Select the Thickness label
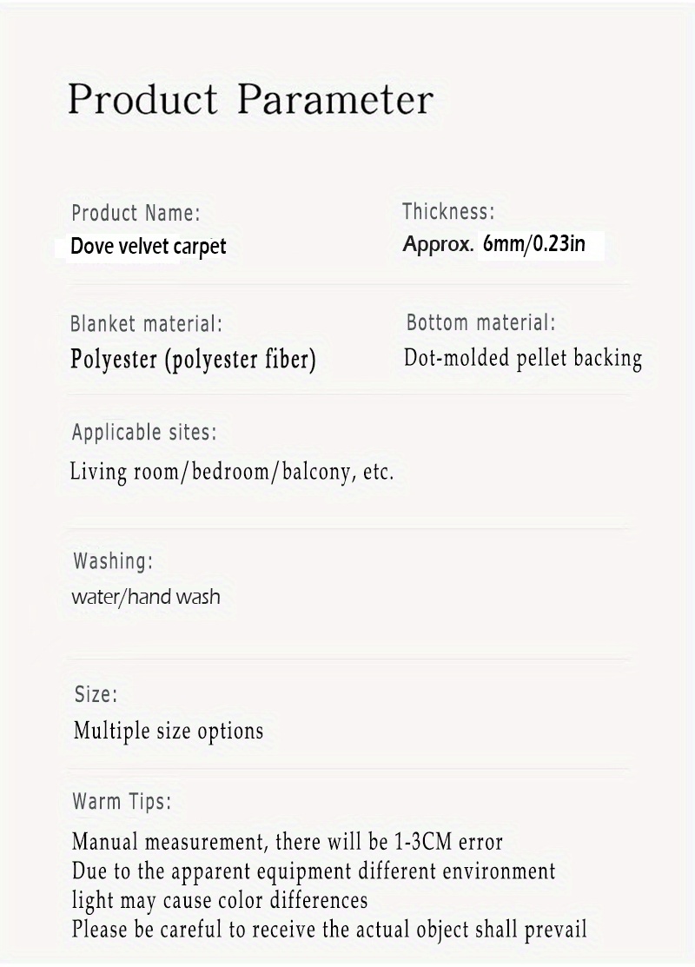This screenshot has width=695, height=967. pyautogui.click(x=448, y=211)
